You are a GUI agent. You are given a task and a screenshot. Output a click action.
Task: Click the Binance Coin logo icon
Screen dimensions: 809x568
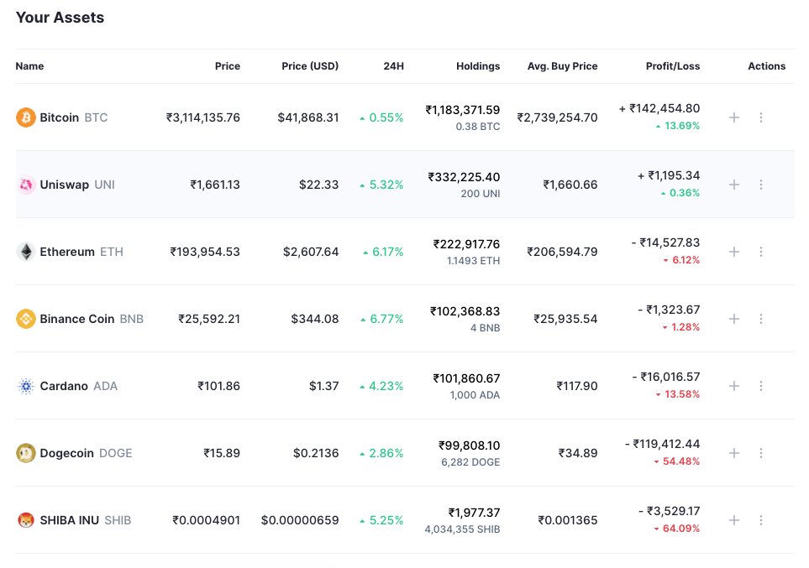pyautogui.click(x=26, y=319)
